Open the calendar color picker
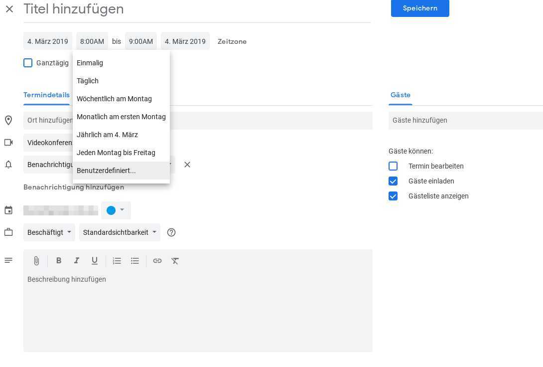 tap(116, 210)
